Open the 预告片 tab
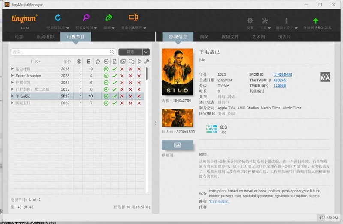This screenshot has height=224, width=343. pyautogui.click(x=284, y=37)
